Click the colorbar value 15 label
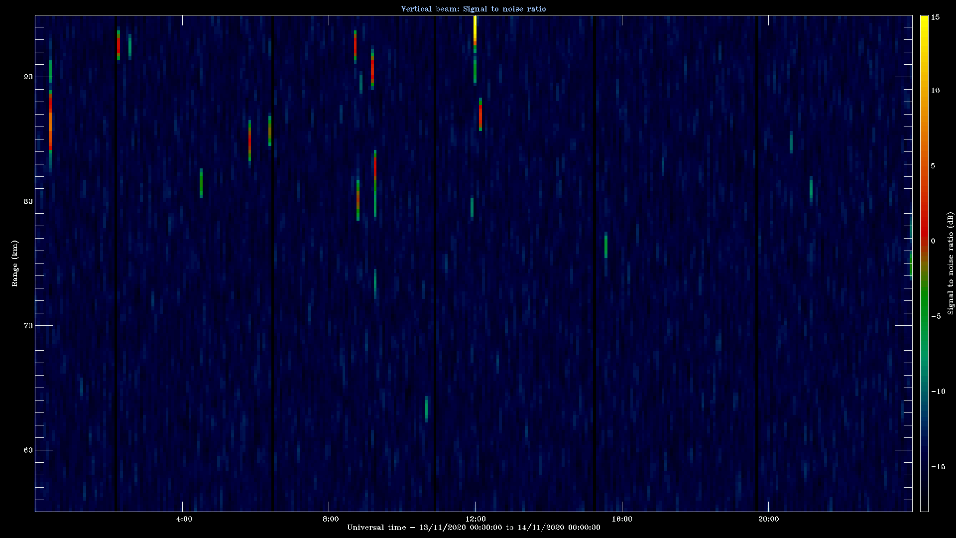Image resolution: width=956 pixels, height=538 pixels. (x=935, y=17)
